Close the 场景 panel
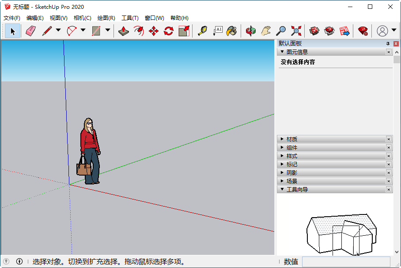The height and width of the screenshot is (268, 401). click(388, 181)
